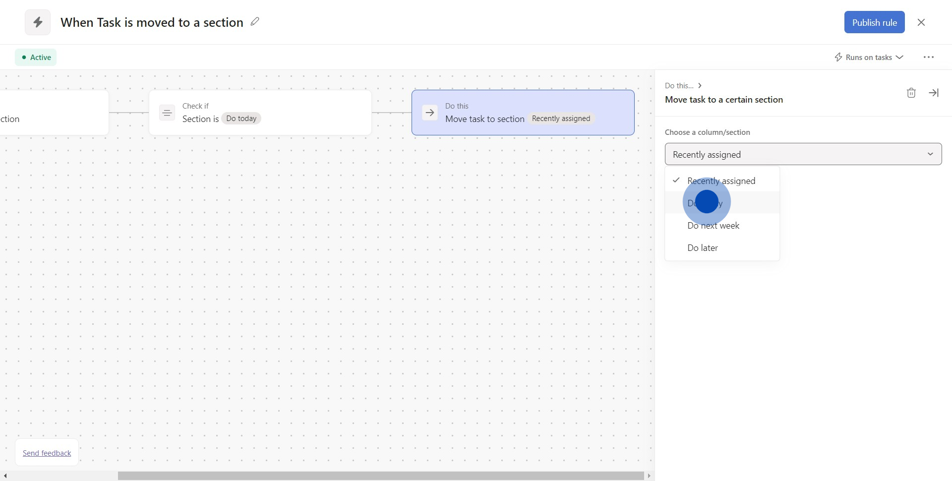Click the scrollbar right arrow

(649, 476)
